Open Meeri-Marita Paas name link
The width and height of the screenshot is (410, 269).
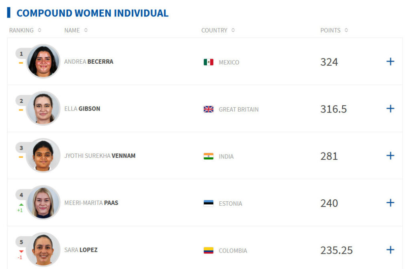click(x=91, y=203)
